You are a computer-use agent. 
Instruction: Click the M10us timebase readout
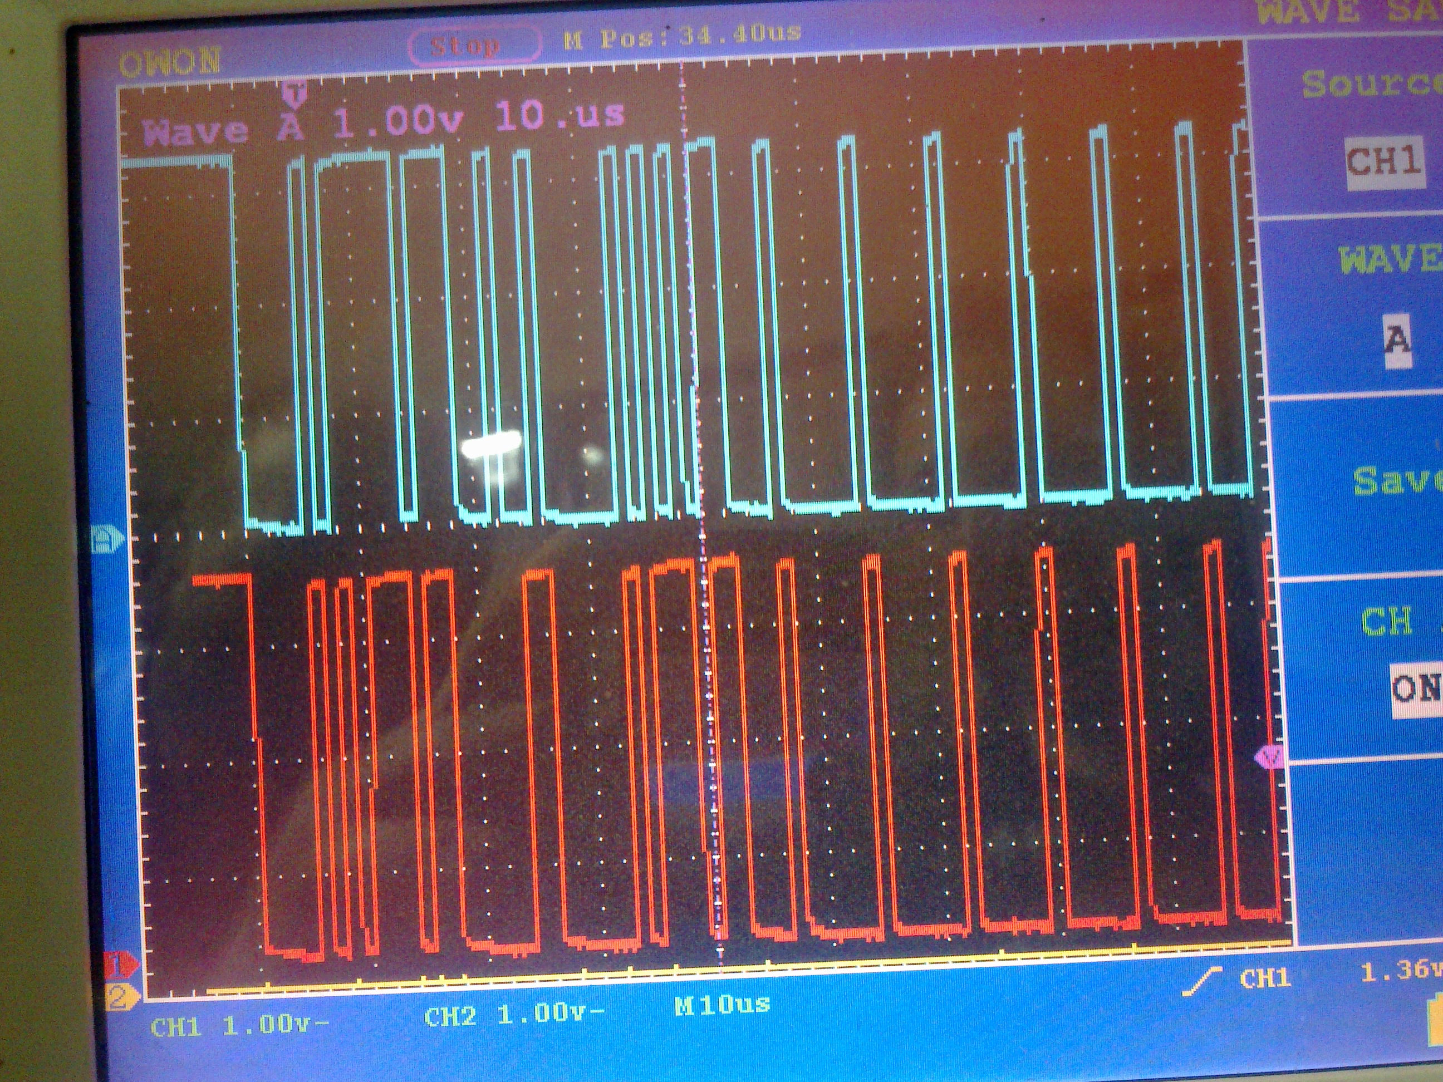coord(722,1005)
